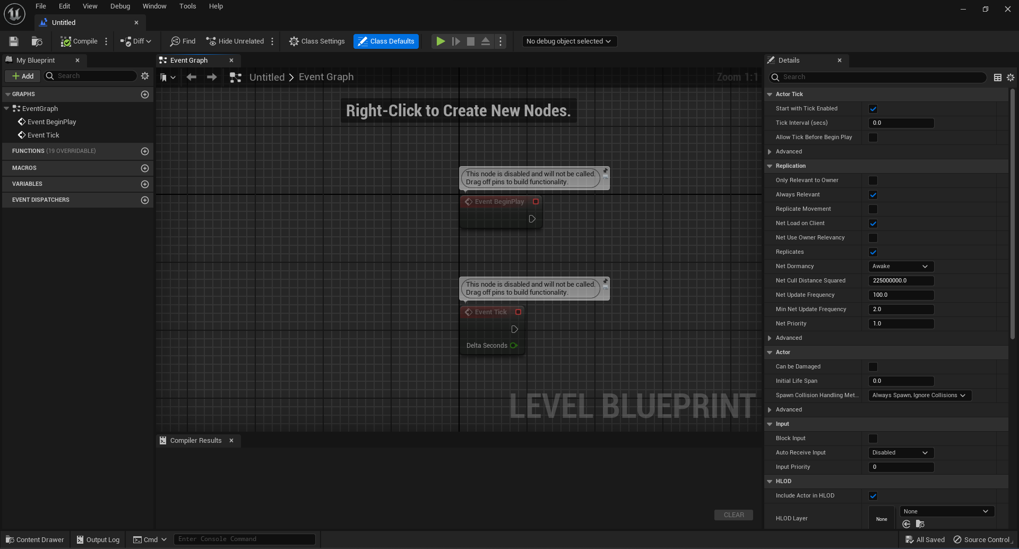The image size is (1019, 549).
Task: Click the Class Defaults button
Action: point(386,41)
